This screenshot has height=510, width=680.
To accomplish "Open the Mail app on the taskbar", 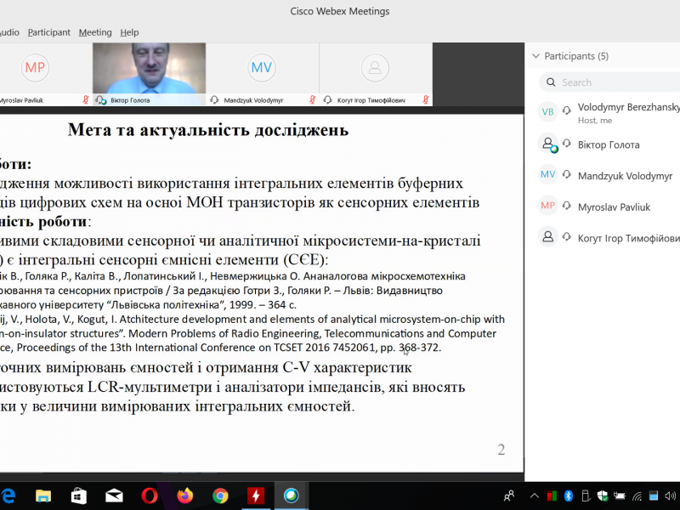I will point(113,496).
